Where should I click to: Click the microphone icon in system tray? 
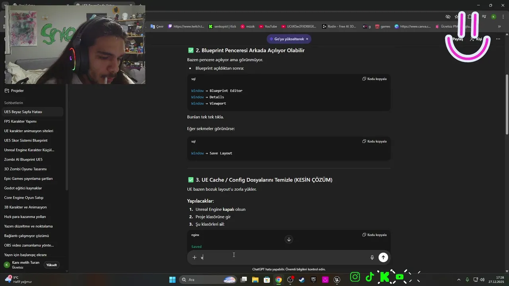coord(467,280)
